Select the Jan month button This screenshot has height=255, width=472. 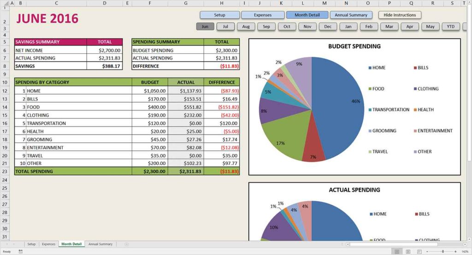tap(348, 26)
